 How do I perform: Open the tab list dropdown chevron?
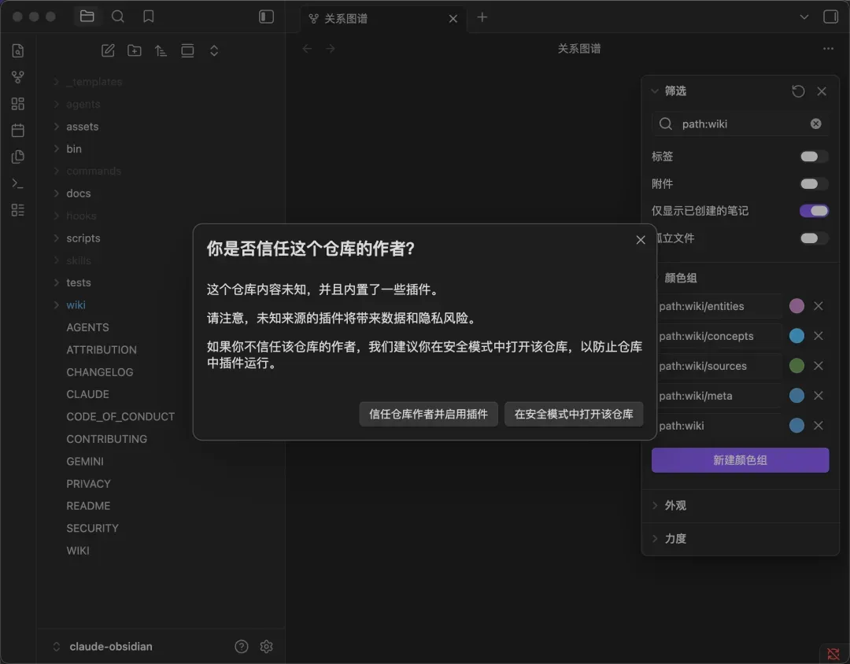point(804,17)
